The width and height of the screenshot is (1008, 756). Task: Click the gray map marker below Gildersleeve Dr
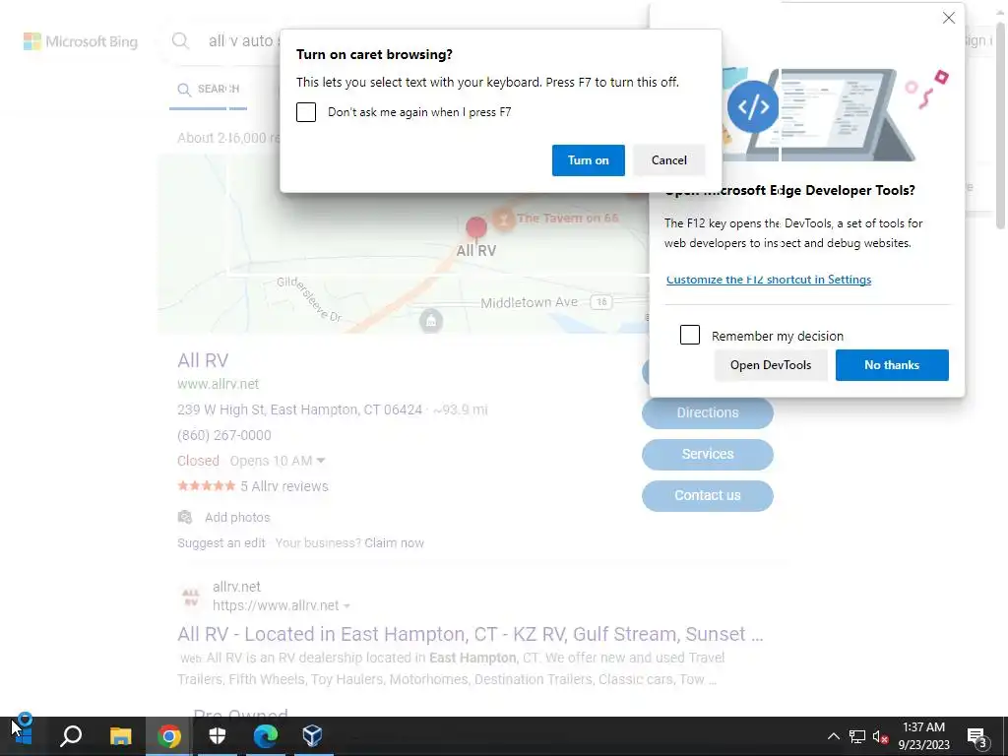[x=431, y=320]
